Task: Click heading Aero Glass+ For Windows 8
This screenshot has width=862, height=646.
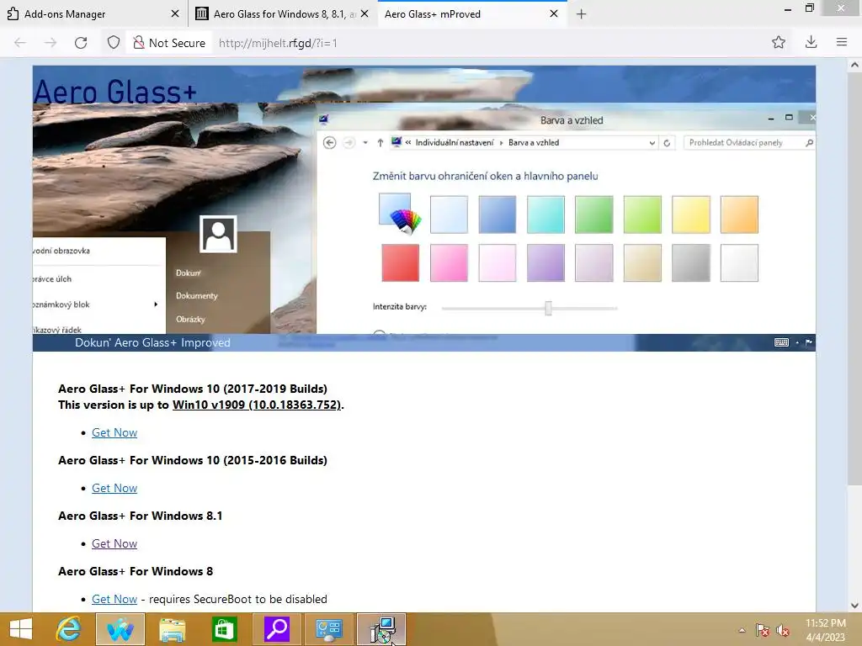Action: pyautogui.click(x=136, y=571)
